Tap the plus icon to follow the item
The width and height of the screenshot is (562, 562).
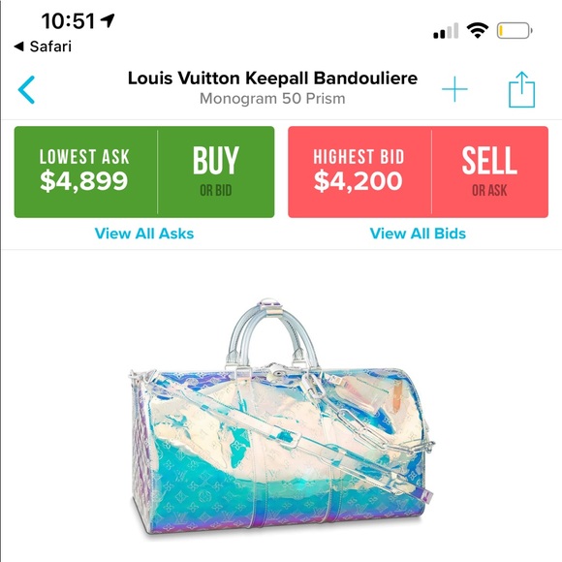pyautogui.click(x=454, y=89)
